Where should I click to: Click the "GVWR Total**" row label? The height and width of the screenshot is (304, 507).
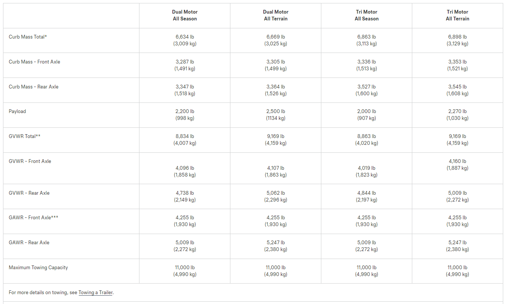(25, 136)
